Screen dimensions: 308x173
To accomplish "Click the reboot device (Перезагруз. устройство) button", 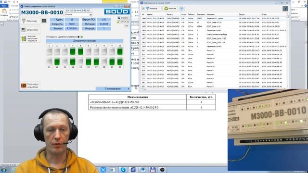I will [x=30, y=86].
